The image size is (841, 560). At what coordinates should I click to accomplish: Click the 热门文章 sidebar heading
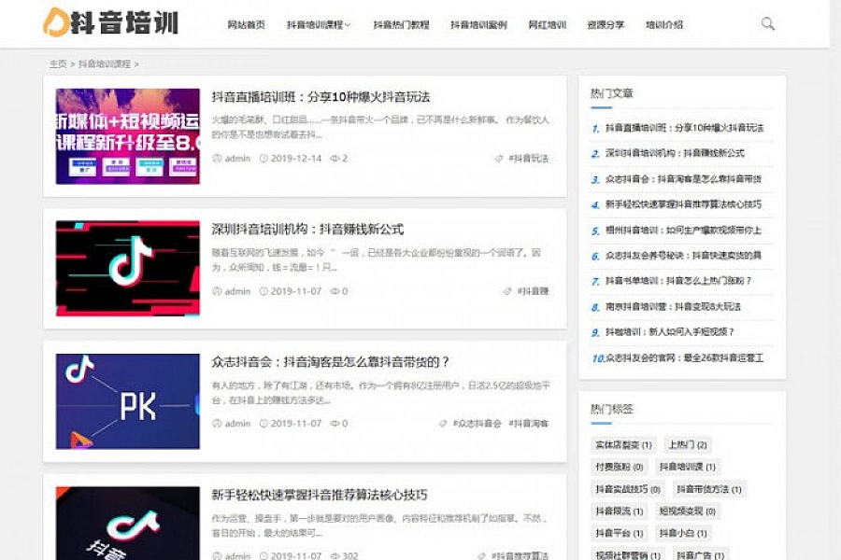click(x=611, y=93)
